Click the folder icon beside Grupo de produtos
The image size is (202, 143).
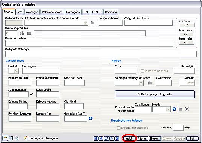click(29, 33)
